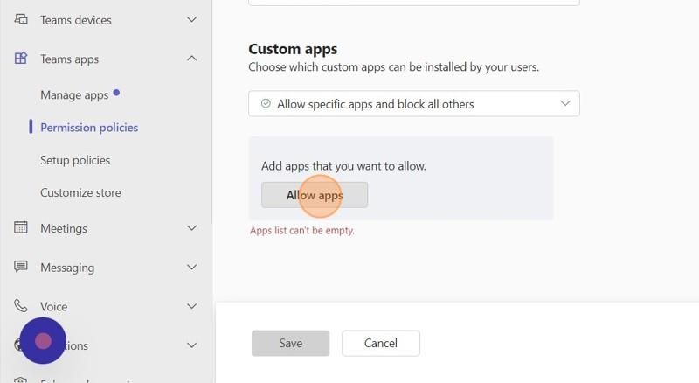
Task: Click the Cancel button
Action: (x=381, y=344)
